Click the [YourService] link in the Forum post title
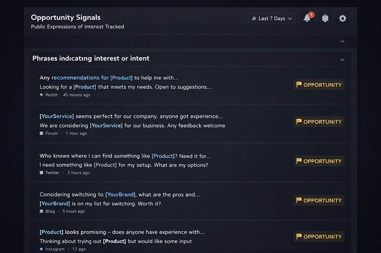 (57, 116)
